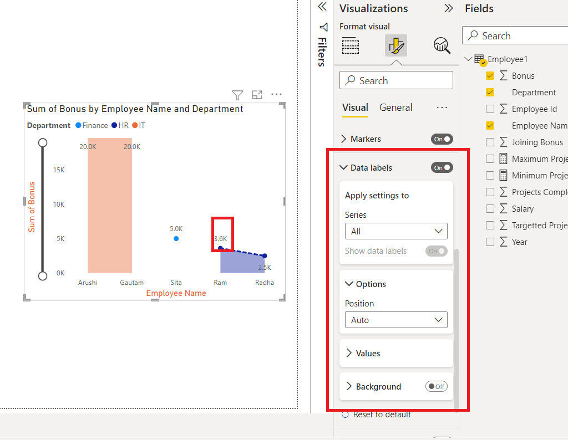
Task: Collapse the pane using the double-chevron icon
Action: click(x=322, y=7)
